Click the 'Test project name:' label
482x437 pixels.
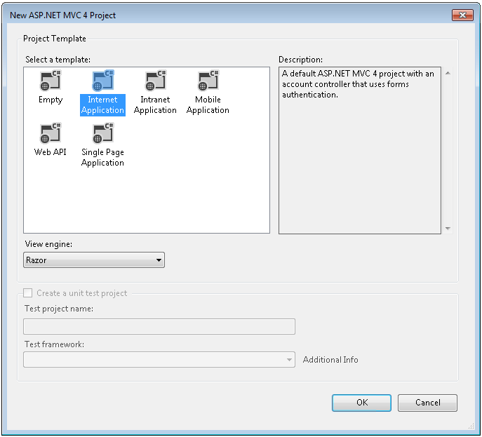59,309
